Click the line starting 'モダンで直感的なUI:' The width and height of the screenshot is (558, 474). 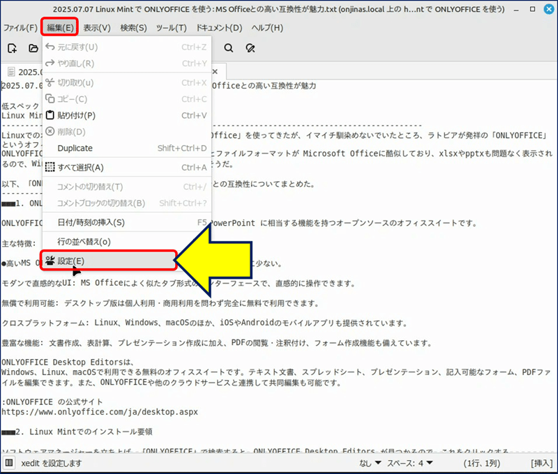click(x=179, y=283)
